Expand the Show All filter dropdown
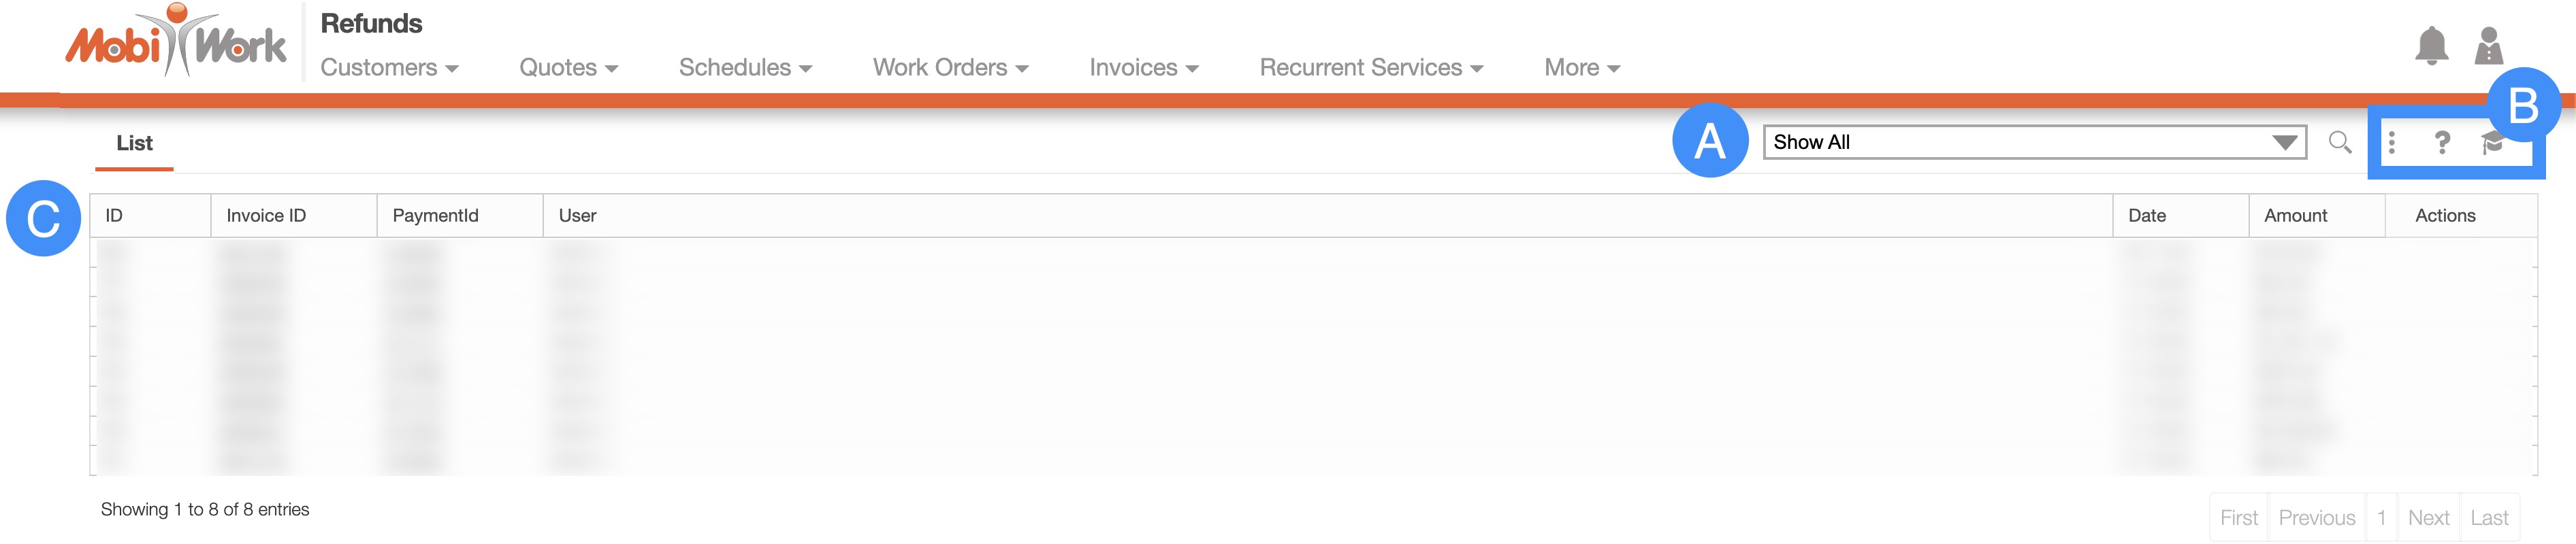2576x544 pixels. coord(2033,143)
